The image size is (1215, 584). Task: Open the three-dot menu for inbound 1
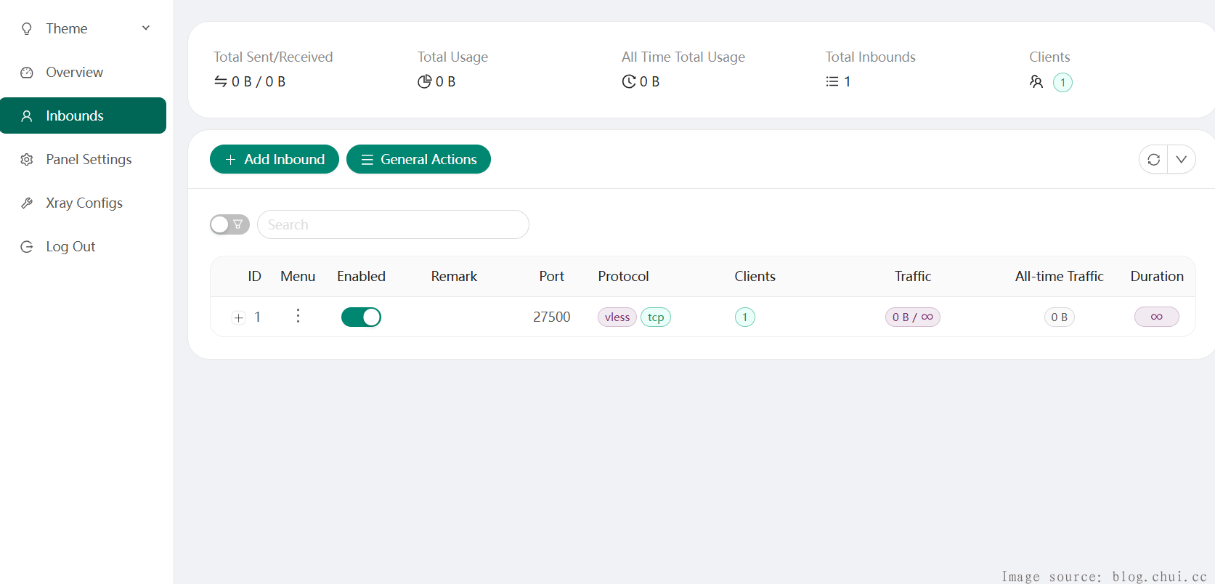click(x=298, y=316)
